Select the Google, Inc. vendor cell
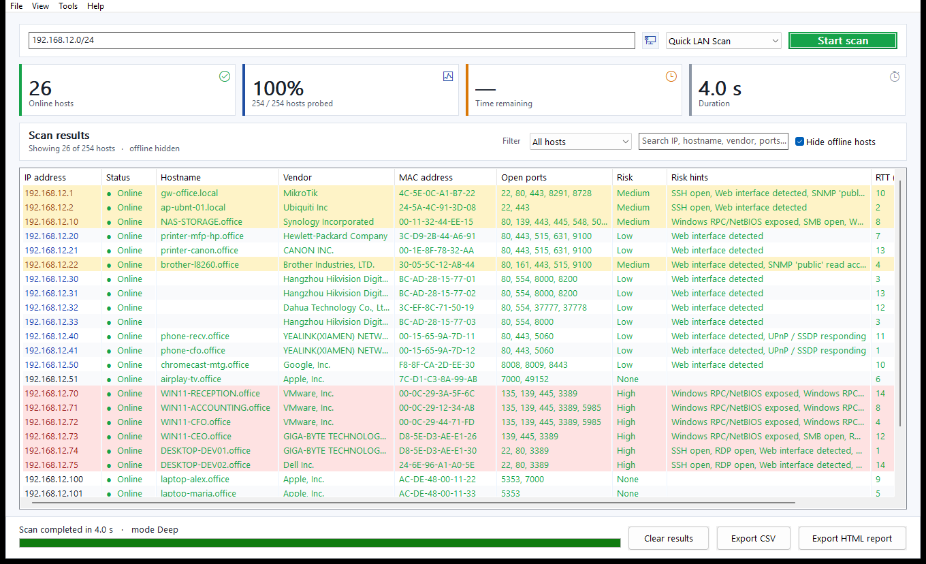Image resolution: width=926 pixels, height=564 pixels. [336, 364]
